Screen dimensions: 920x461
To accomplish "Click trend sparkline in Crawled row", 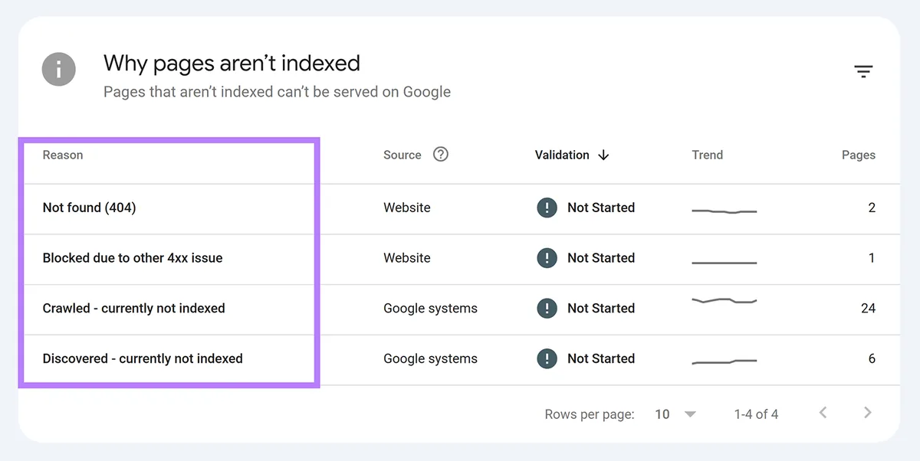I will tap(724, 301).
